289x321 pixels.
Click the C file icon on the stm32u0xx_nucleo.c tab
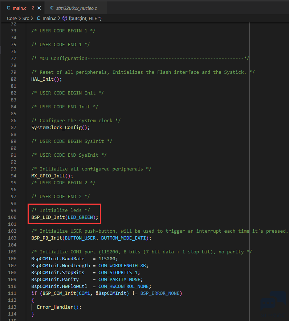click(x=52, y=8)
